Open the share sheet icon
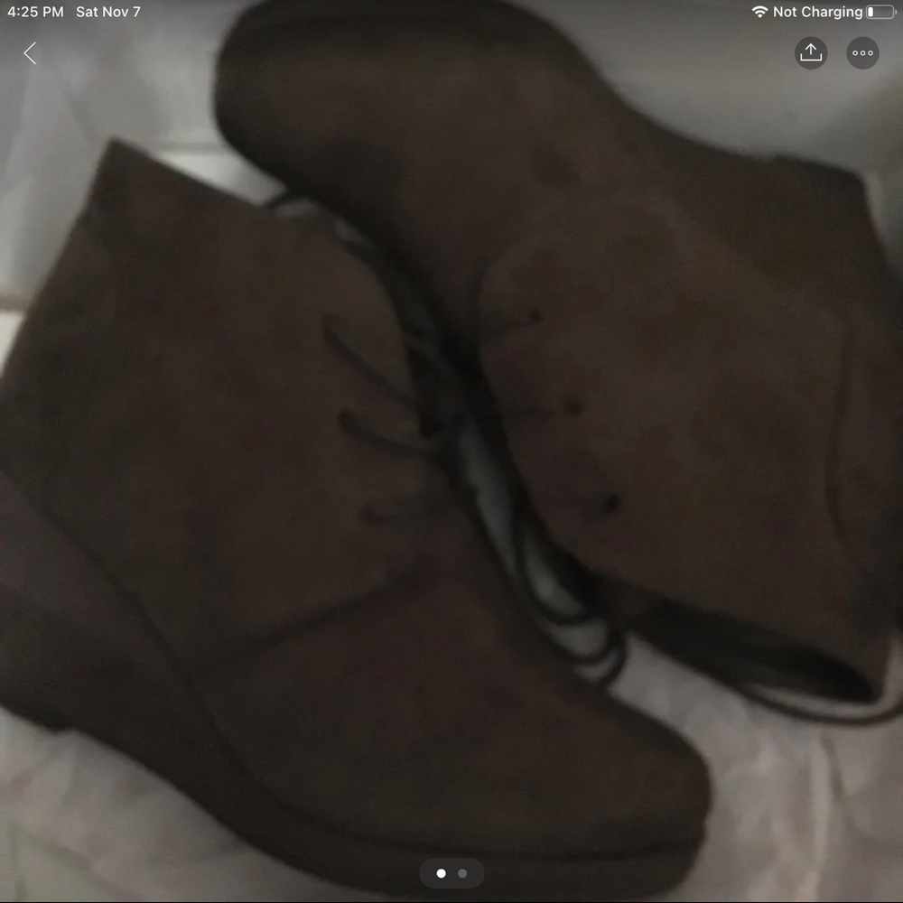Viewport: 903px width, 903px height. [811, 53]
